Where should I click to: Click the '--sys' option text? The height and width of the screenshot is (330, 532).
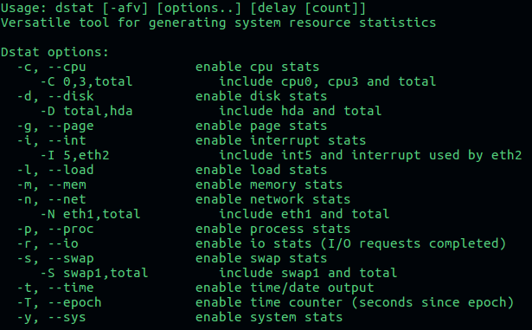tap(67, 318)
